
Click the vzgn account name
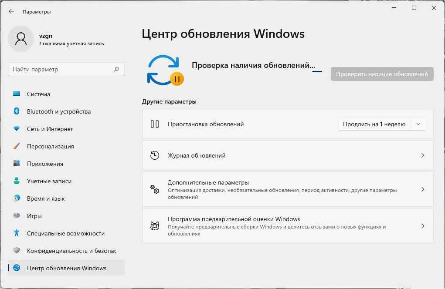click(x=46, y=36)
